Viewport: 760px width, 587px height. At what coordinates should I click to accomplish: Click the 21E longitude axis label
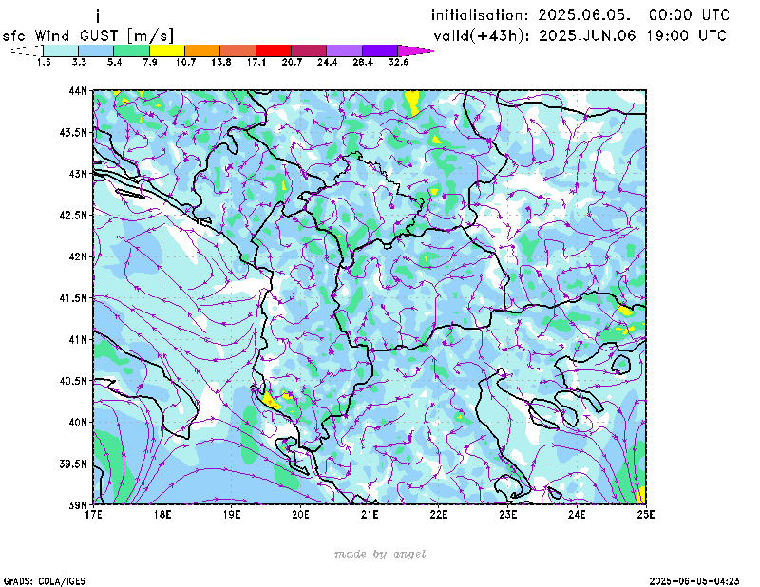coord(370,515)
